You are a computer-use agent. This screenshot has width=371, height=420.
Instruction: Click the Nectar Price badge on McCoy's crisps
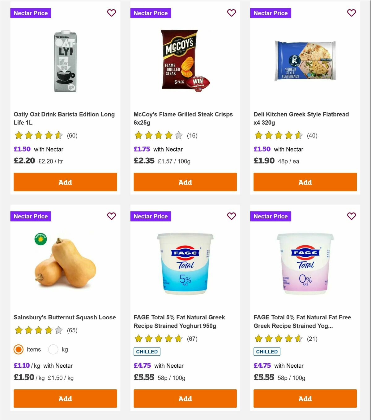coord(151,13)
